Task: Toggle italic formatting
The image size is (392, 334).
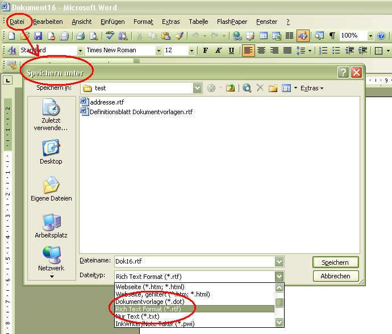Action: (x=218, y=51)
